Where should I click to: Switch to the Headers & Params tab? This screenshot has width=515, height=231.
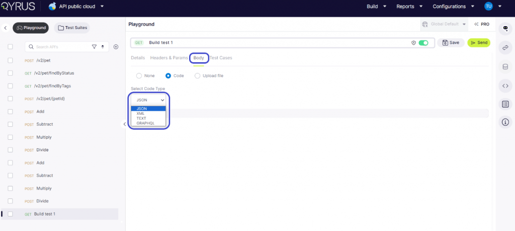coord(168,58)
